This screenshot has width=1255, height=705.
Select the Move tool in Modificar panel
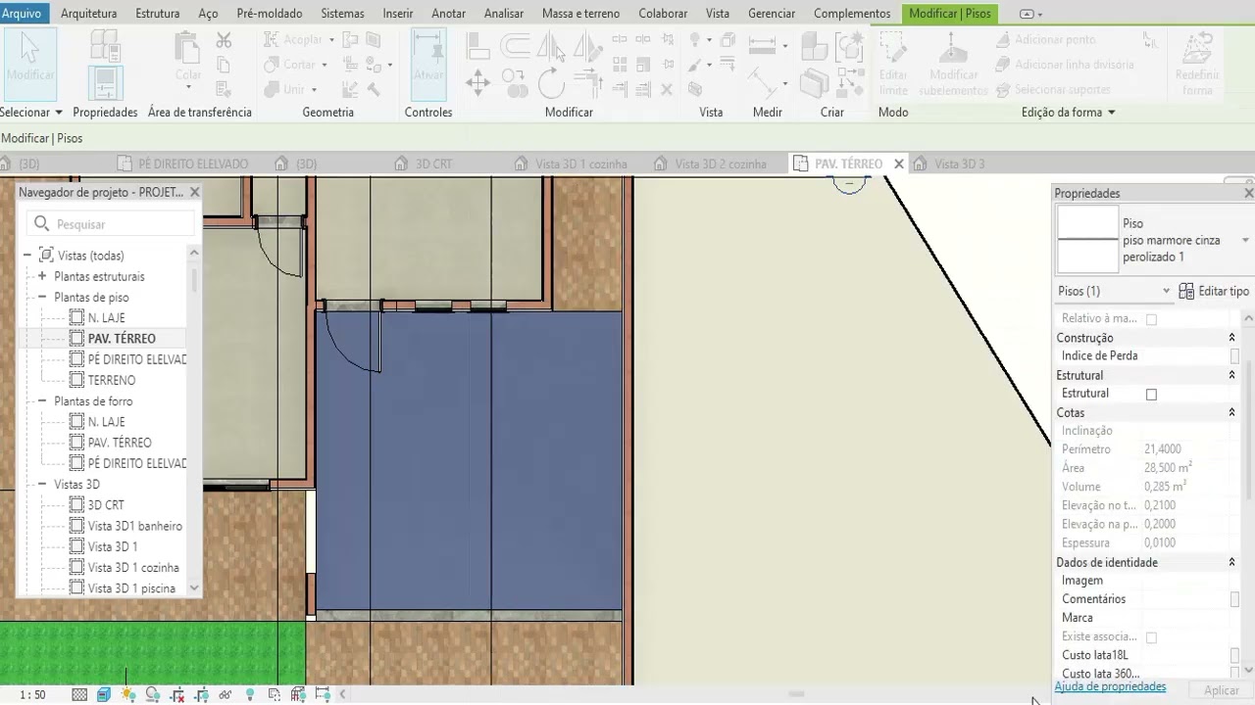(x=477, y=82)
